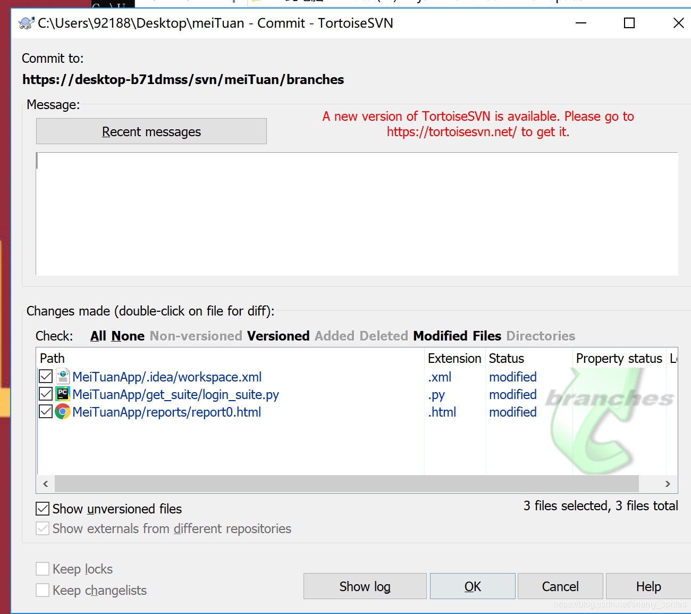Screen dimensions: 691x614
Task: Select Modified files filter
Action: coord(441,336)
